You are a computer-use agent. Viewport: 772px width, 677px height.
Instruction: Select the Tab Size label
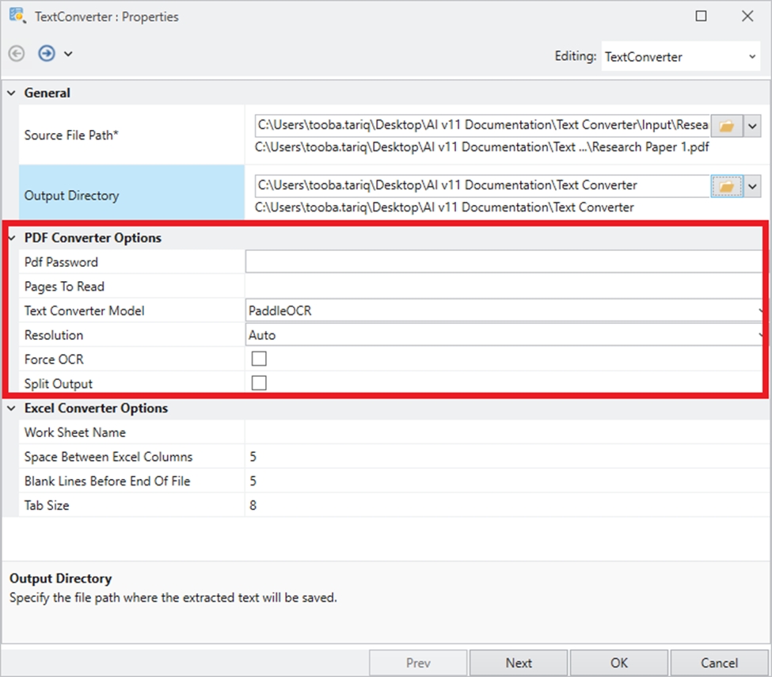tap(47, 505)
